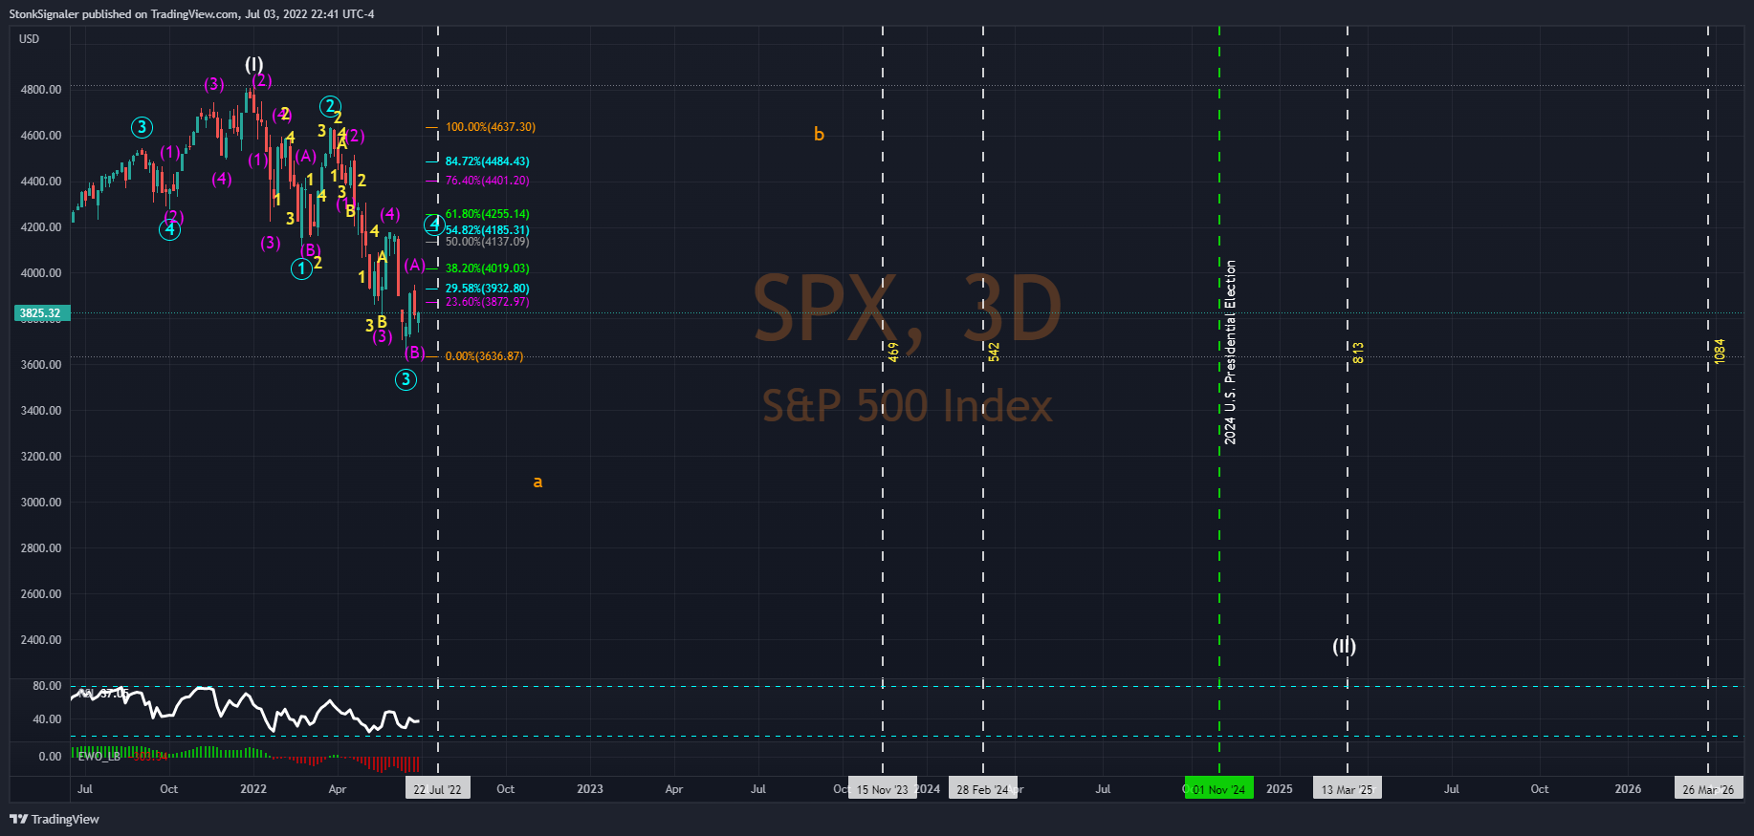The height and width of the screenshot is (836, 1754).
Task: Click the 15 Nov '23 date marker
Action: 883,789
